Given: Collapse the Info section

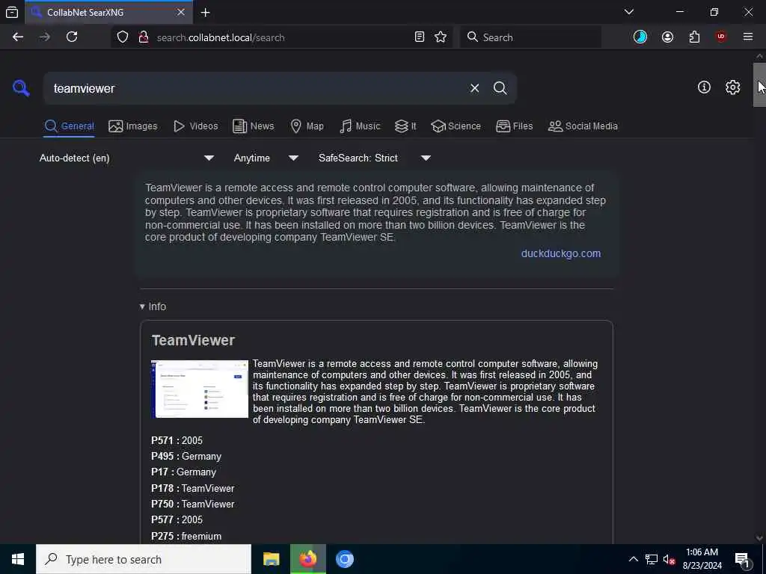Looking at the screenshot, I should point(153,306).
